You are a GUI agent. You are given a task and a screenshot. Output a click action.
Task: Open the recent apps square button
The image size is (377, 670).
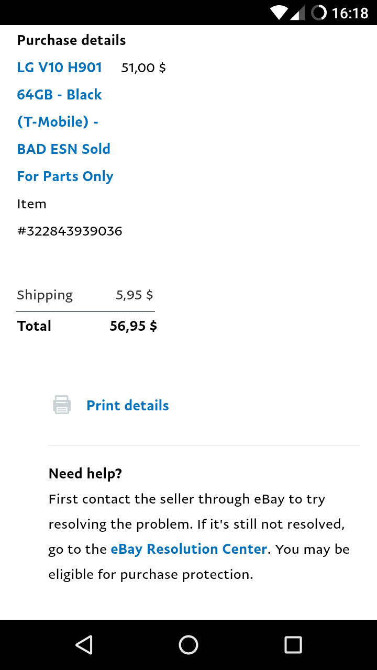coord(293,645)
